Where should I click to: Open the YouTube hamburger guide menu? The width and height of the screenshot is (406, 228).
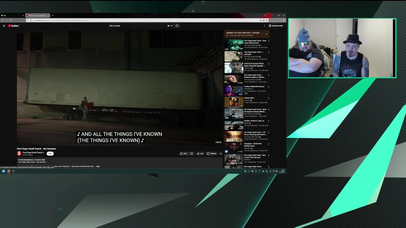tap(4, 26)
